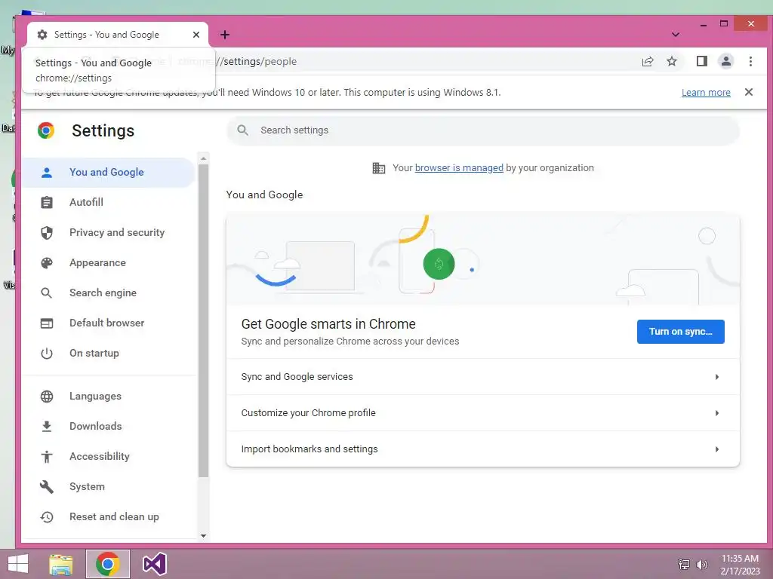This screenshot has width=773, height=579.
Task: Dismiss the Windows update notification bar
Action: [748, 92]
